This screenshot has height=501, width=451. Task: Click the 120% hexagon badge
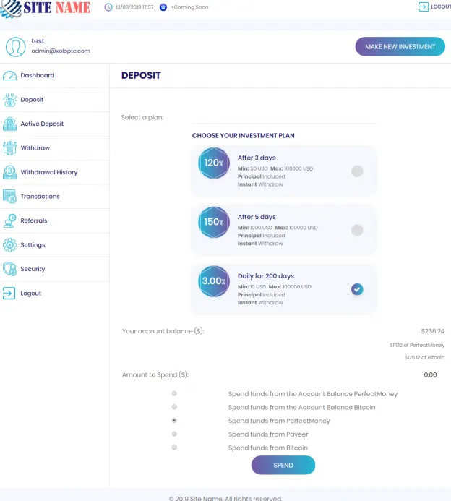click(214, 163)
